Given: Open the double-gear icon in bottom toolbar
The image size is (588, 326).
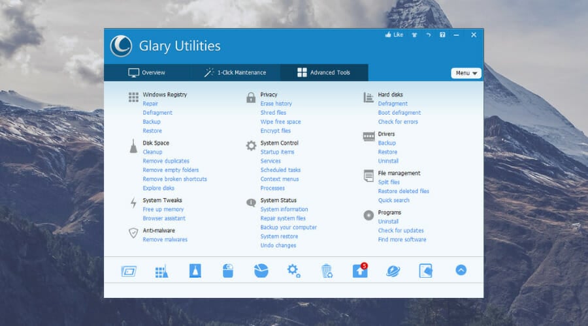Looking at the screenshot, I should click(293, 271).
